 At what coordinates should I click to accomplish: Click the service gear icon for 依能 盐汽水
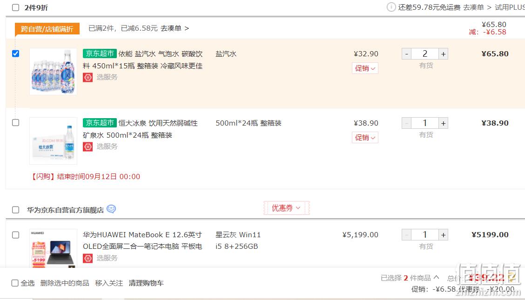87,77
